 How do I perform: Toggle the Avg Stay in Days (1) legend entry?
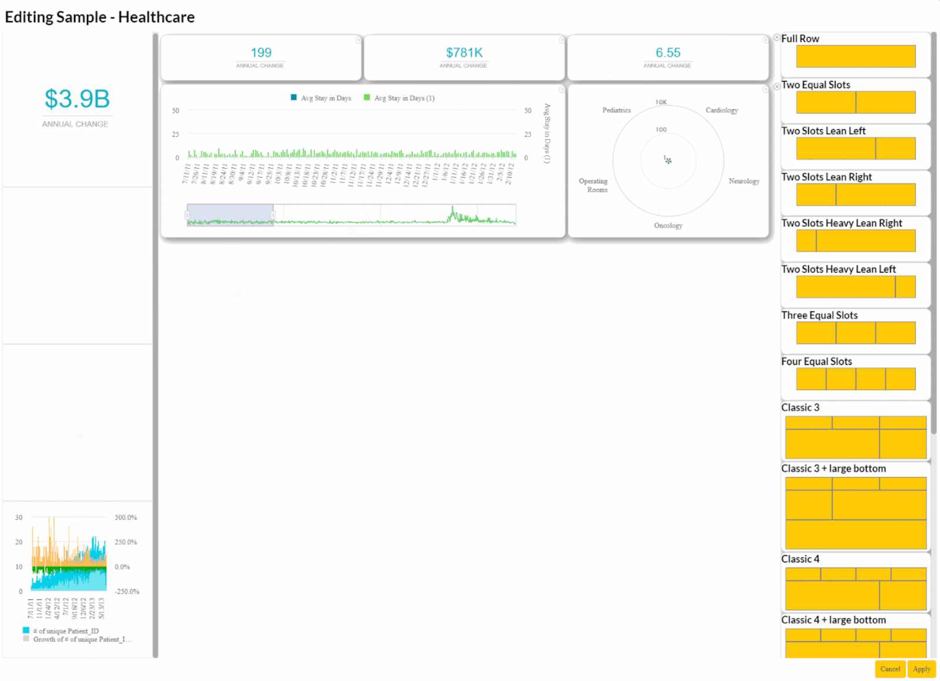tap(399, 98)
